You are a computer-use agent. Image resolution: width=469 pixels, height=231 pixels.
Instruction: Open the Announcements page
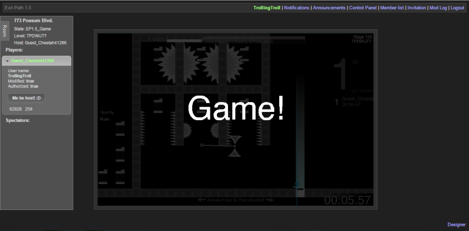point(329,8)
